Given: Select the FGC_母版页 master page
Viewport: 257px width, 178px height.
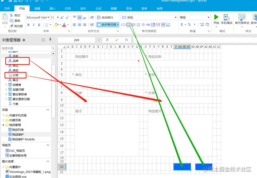Looking at the screenshot, I should (15, 151).
